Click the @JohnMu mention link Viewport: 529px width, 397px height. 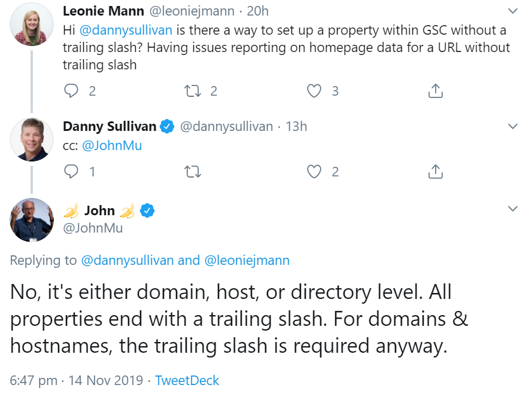coord(112,145)
